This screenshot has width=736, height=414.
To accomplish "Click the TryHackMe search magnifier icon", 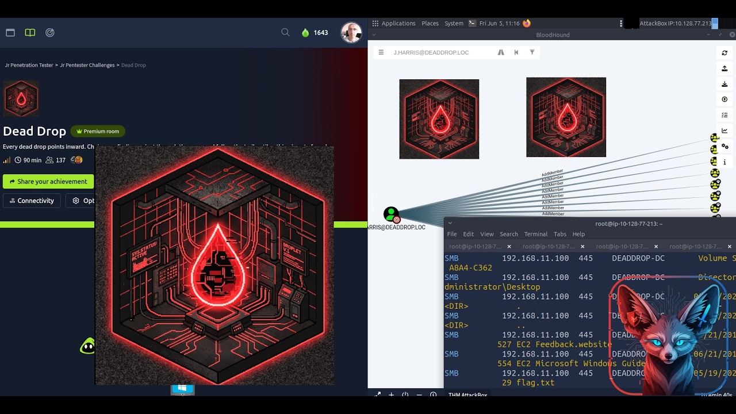I will click(x=285, y=33).
